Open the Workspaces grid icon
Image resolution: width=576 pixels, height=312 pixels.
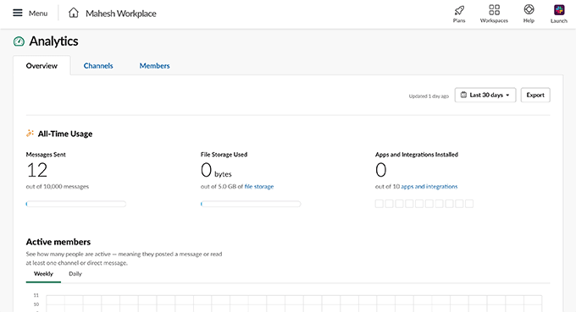494,9
